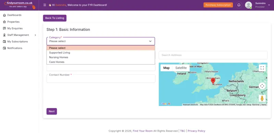Click the Properties house icon

click(x=4, y=22)
